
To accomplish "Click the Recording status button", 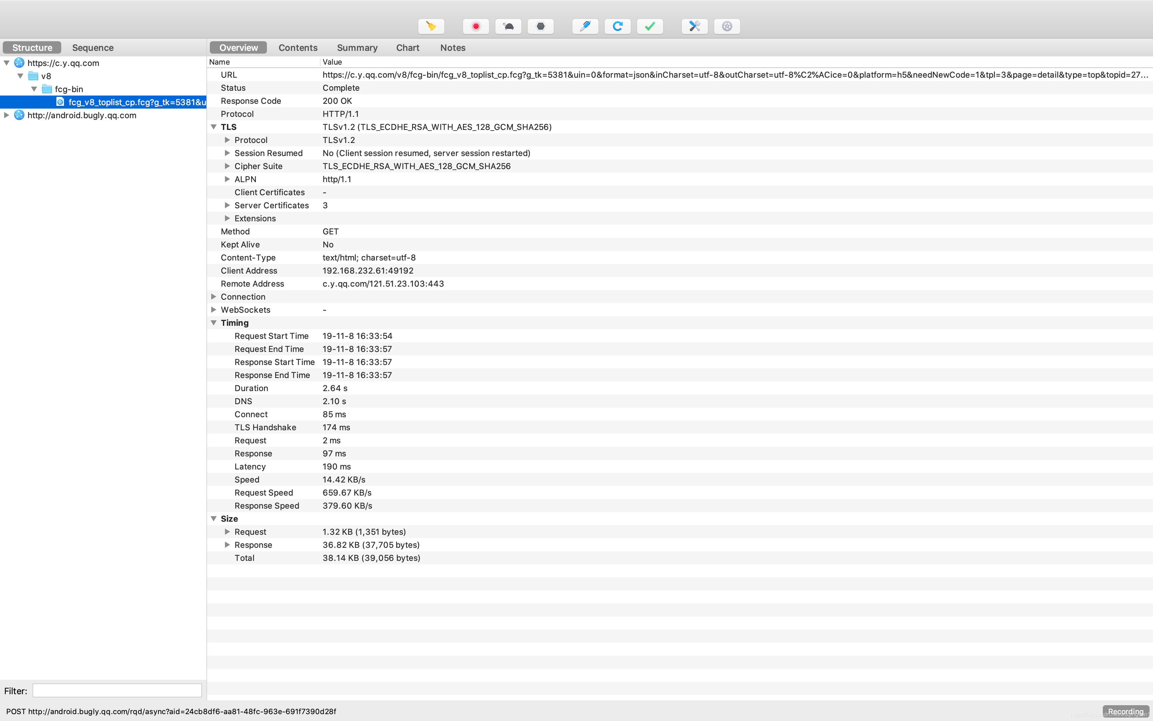I will tap(1125, 711).
